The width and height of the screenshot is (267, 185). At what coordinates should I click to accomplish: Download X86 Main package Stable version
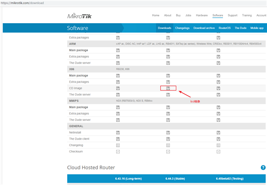[168, 76]
